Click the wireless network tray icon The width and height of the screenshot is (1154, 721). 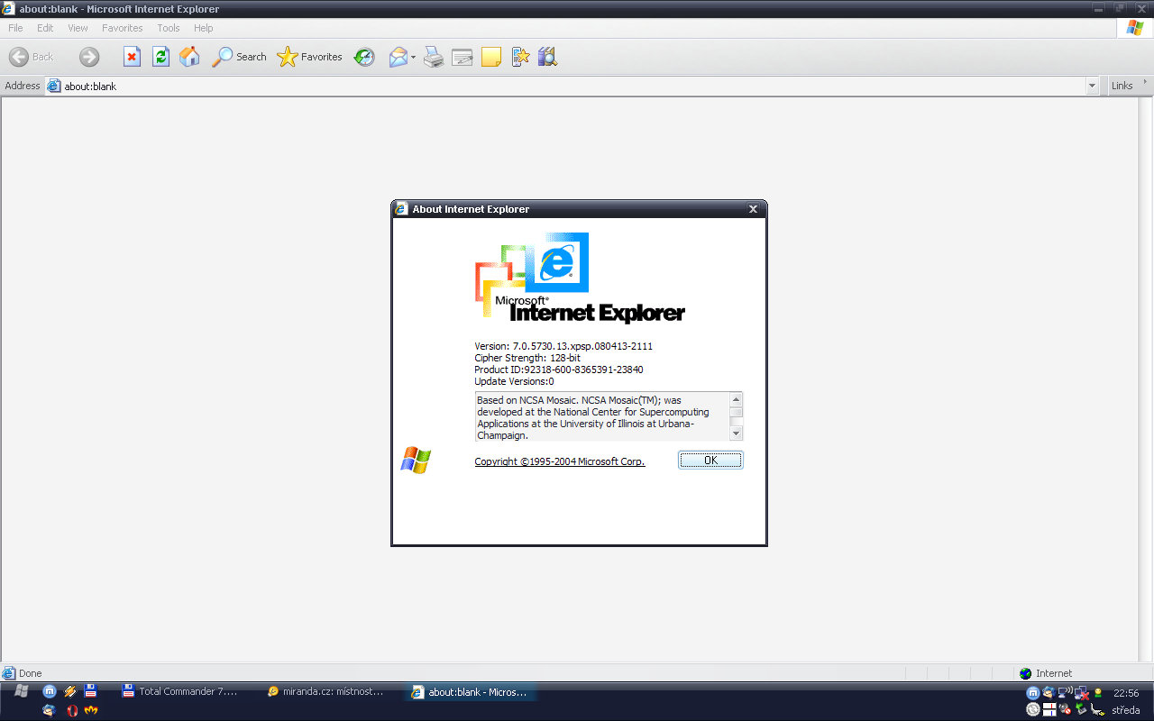pos(1065,692)
